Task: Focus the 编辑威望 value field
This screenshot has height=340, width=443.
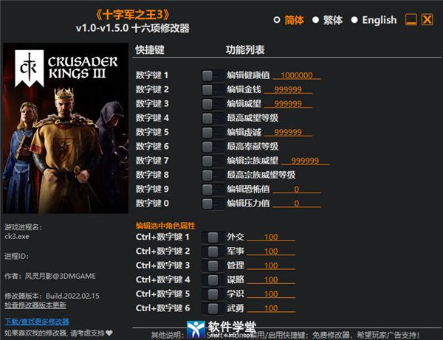Action: tap(288, 104)
